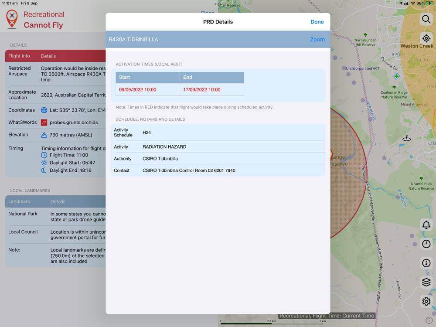
Task: Tap the Coordinates globe icon
Action: (44, 110)
